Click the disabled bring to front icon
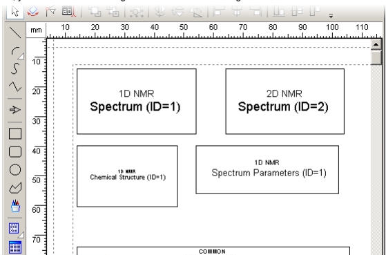This screenshot has width=386, height=255. (95, 12)
